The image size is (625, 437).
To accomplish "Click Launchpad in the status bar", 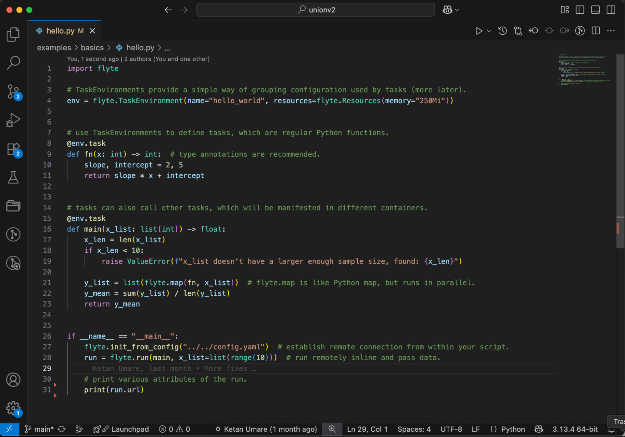I will (x=129, y=429).
